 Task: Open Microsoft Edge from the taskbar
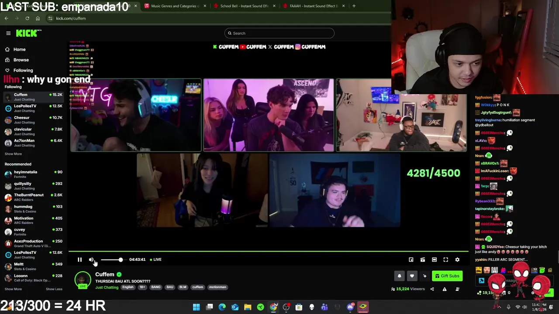tap(222, 307)
